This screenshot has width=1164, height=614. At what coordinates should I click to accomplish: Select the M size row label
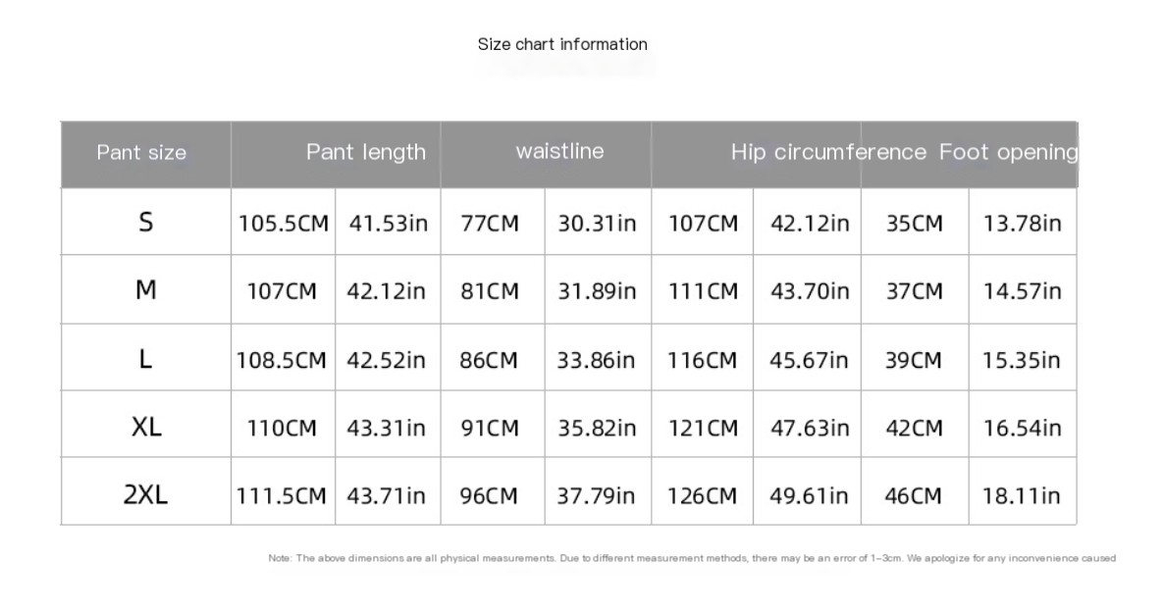pyautogui.click(x=145, y=289)
